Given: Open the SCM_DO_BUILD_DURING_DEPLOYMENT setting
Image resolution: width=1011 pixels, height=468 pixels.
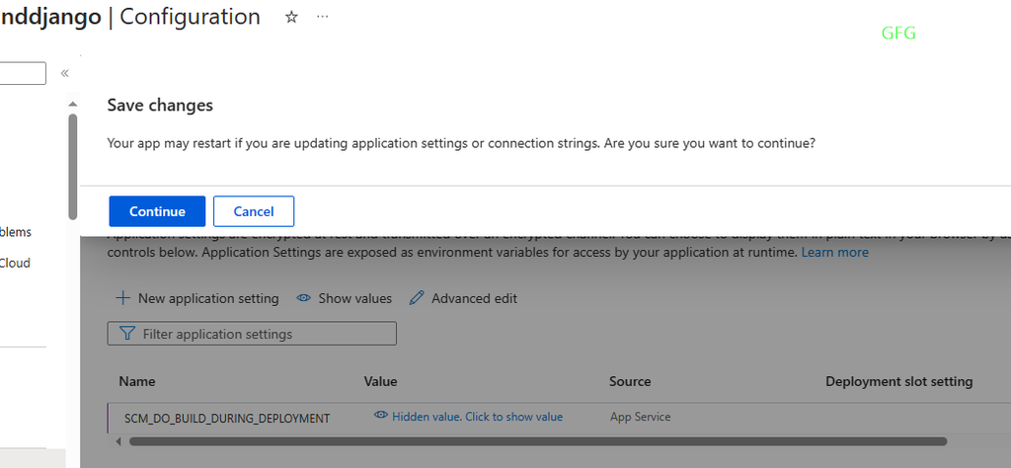Looking at the screenshot, I should (227, 418).
